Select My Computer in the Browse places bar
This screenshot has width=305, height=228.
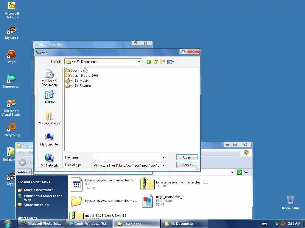(x=49, y=140)
